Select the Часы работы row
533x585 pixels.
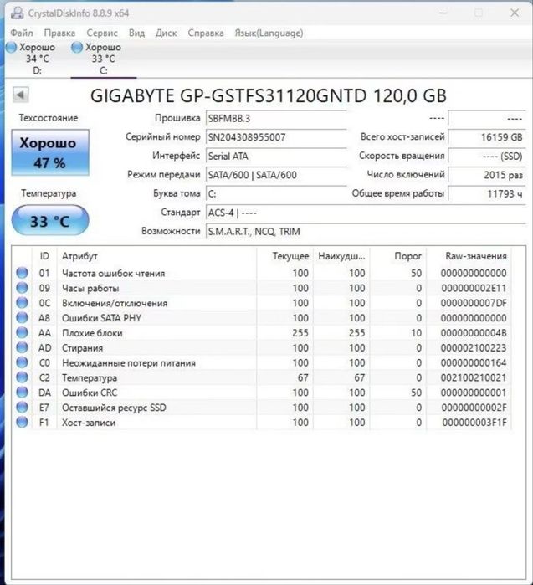coord(263,288)
